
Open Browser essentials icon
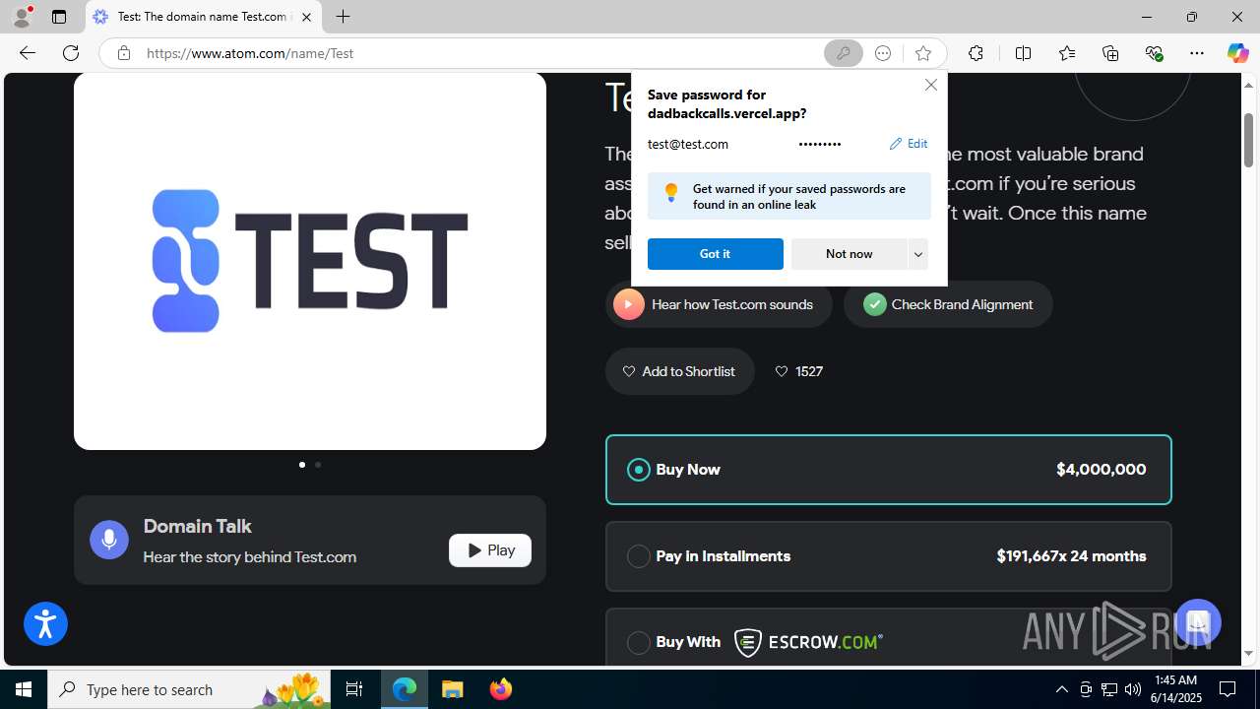[x=1154, y=53]
